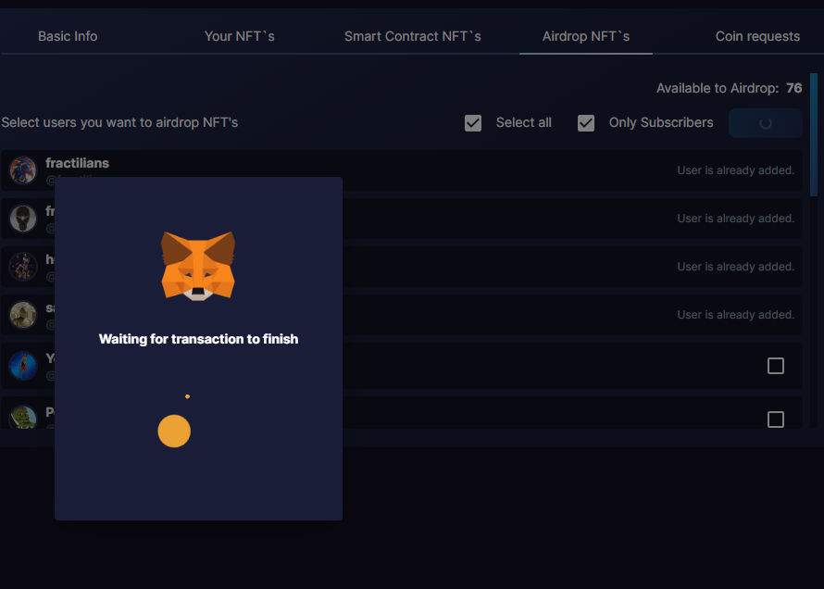Select the Airdrop NFT`s tab
The width and height of the screenshot is (824, 589).
586,36
